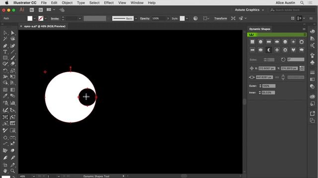The image size is (318, 178).
Task: Select the Eraser tool
Action: (x=13, y=64)
